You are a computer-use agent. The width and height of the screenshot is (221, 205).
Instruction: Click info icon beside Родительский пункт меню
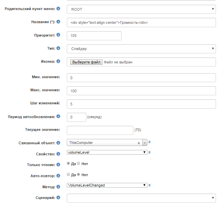pos(58,8)
